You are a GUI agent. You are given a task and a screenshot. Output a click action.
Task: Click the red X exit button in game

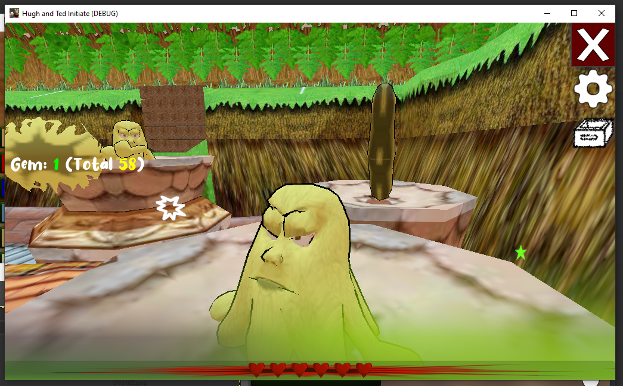pos(593,45)
